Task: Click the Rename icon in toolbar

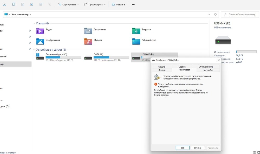Action: tap(32, 4)
